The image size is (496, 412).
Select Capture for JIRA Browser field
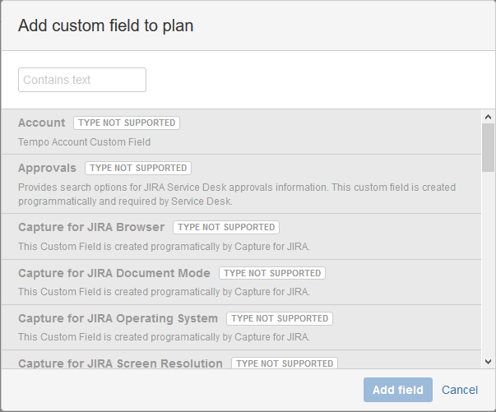(91, 227)
